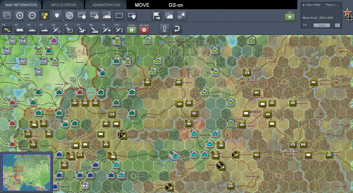This screenshot has width=353, height=193.
Task: Select F8 bomb city mode
Action: [94, 30]
